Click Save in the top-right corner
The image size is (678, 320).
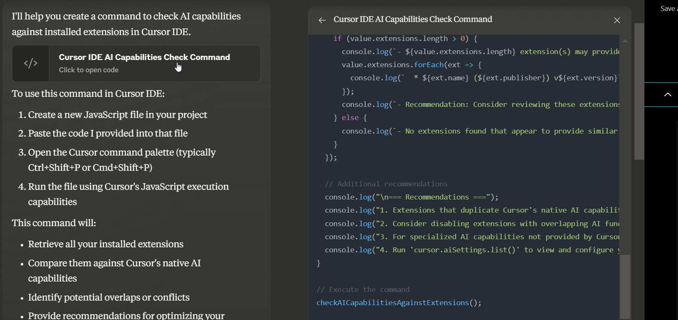[x=668, y=8]
